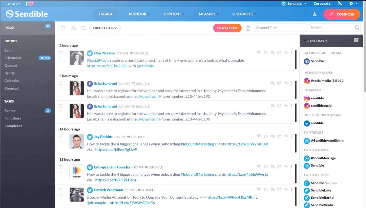Reply to Patrick Whatman's tweet
Screen dimensions: 366x208
[286, 189]
